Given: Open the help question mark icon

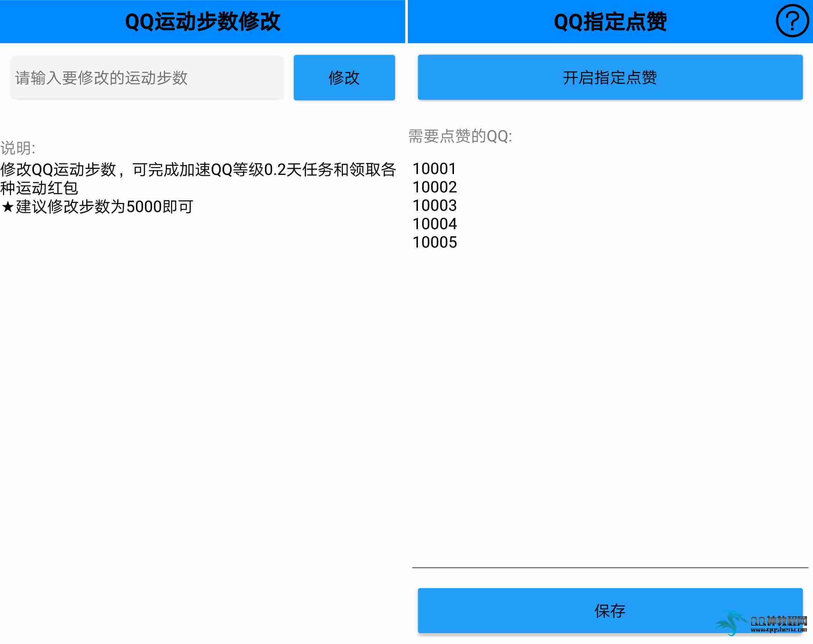Looking at the screenshot, I should (792, 21).
